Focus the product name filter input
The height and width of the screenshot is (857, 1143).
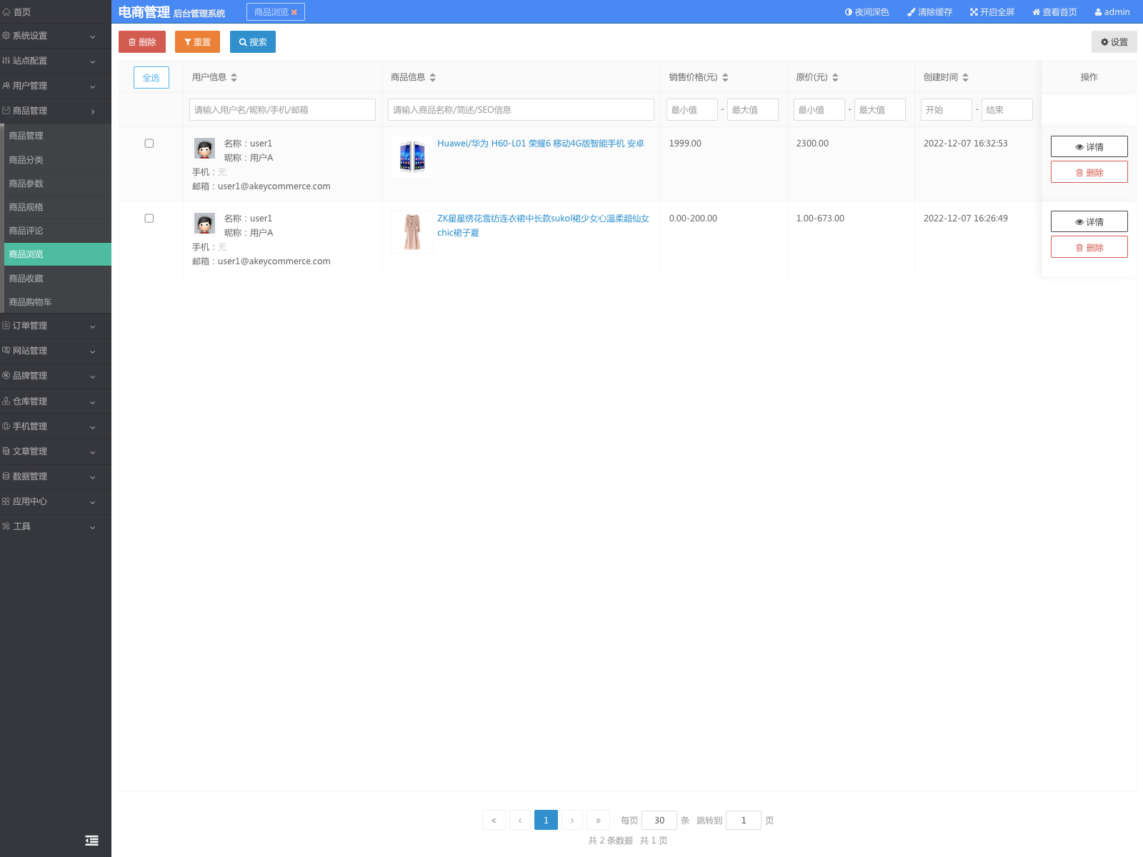[521, 109]
